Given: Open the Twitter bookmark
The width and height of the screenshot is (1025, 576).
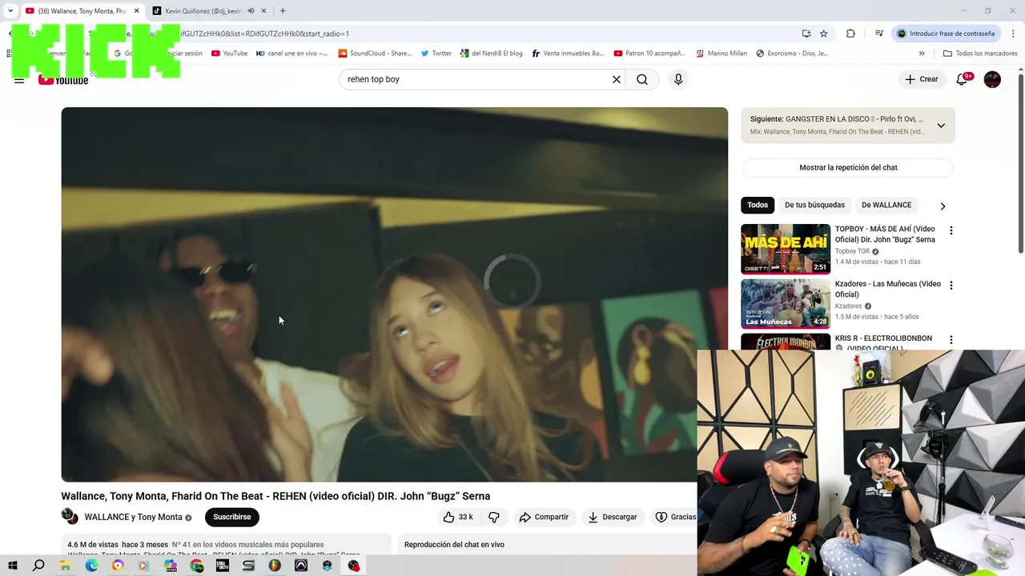Looking at the screenshot, I should pos(436,54).
